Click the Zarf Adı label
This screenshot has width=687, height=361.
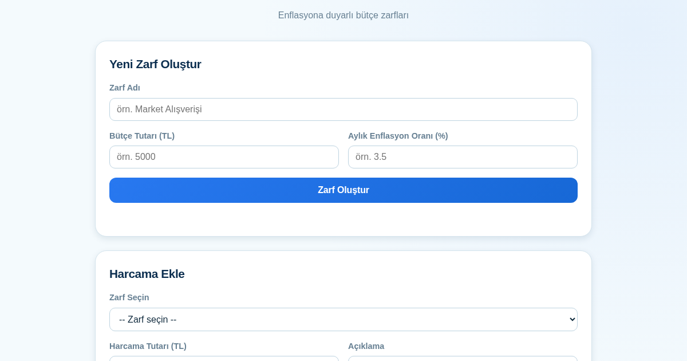[x=125, y=88]
